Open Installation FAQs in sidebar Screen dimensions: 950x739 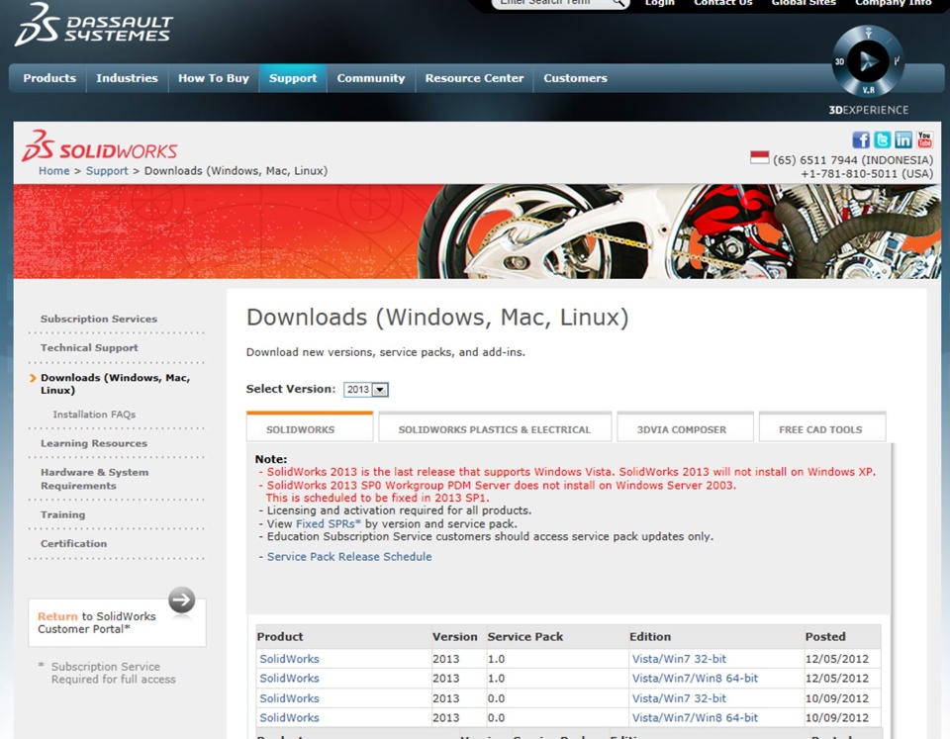(94, 415)
